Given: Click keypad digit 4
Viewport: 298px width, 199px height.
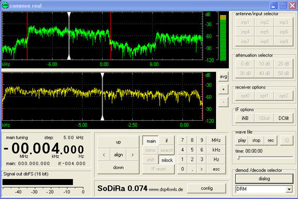Looking at the screenshot, I should pos(183,150).
